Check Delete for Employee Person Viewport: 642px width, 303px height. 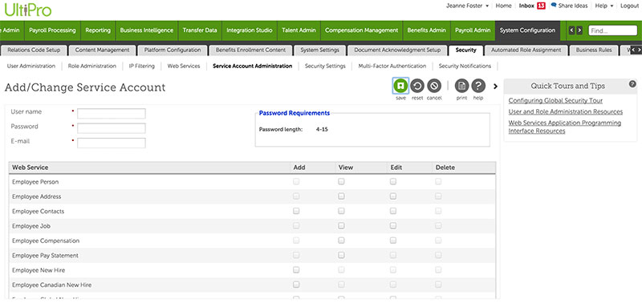(438, 182)
